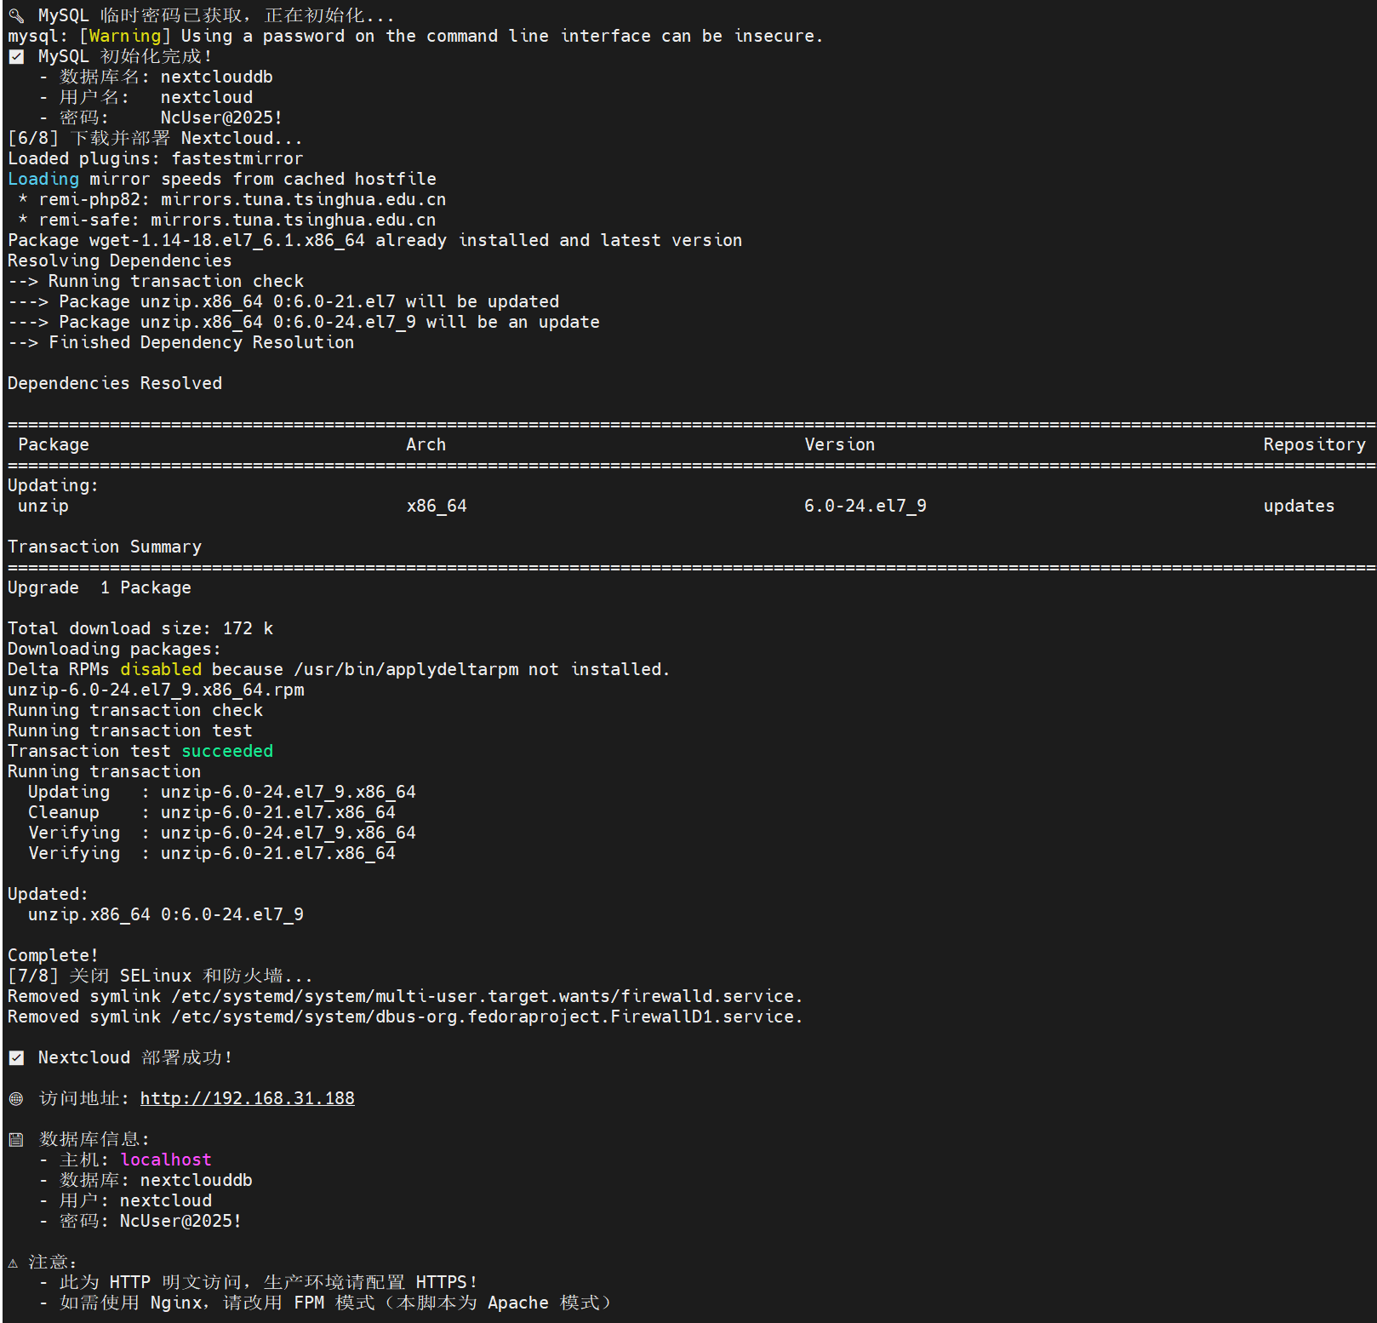The image size is (1377, 1323).
Task: Click the "Cleanup" transaction step line
Action: click(212, 812)
